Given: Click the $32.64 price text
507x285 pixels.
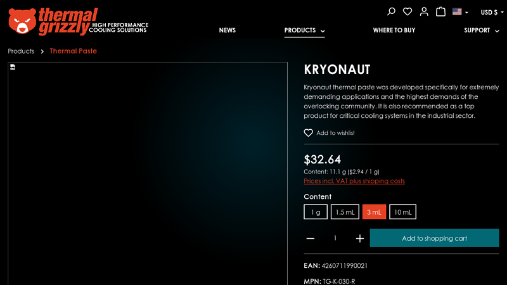Looking at the screenshot, I should 322,160.
